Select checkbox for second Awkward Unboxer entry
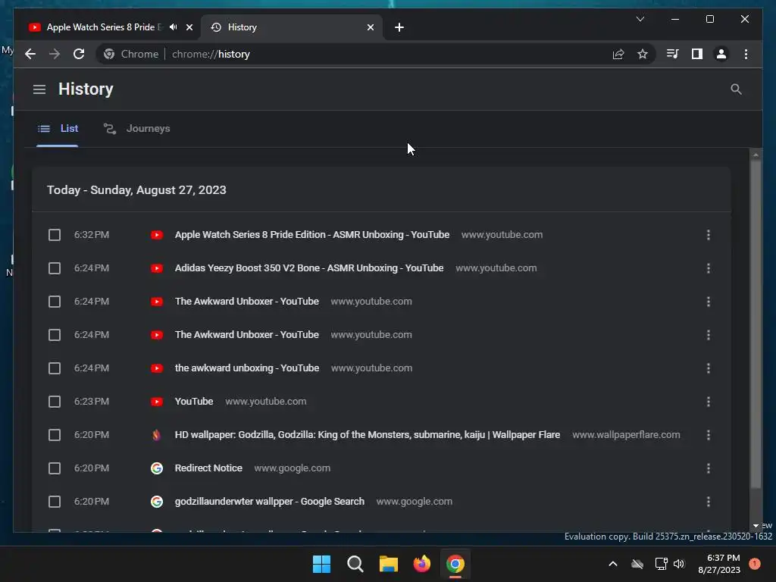This screenshot has height=582, width=776. pos(55,335)
